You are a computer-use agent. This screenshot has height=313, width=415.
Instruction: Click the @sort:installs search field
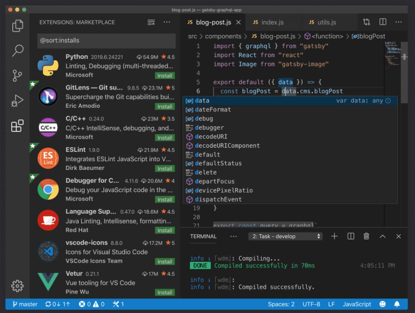point(106,40)
